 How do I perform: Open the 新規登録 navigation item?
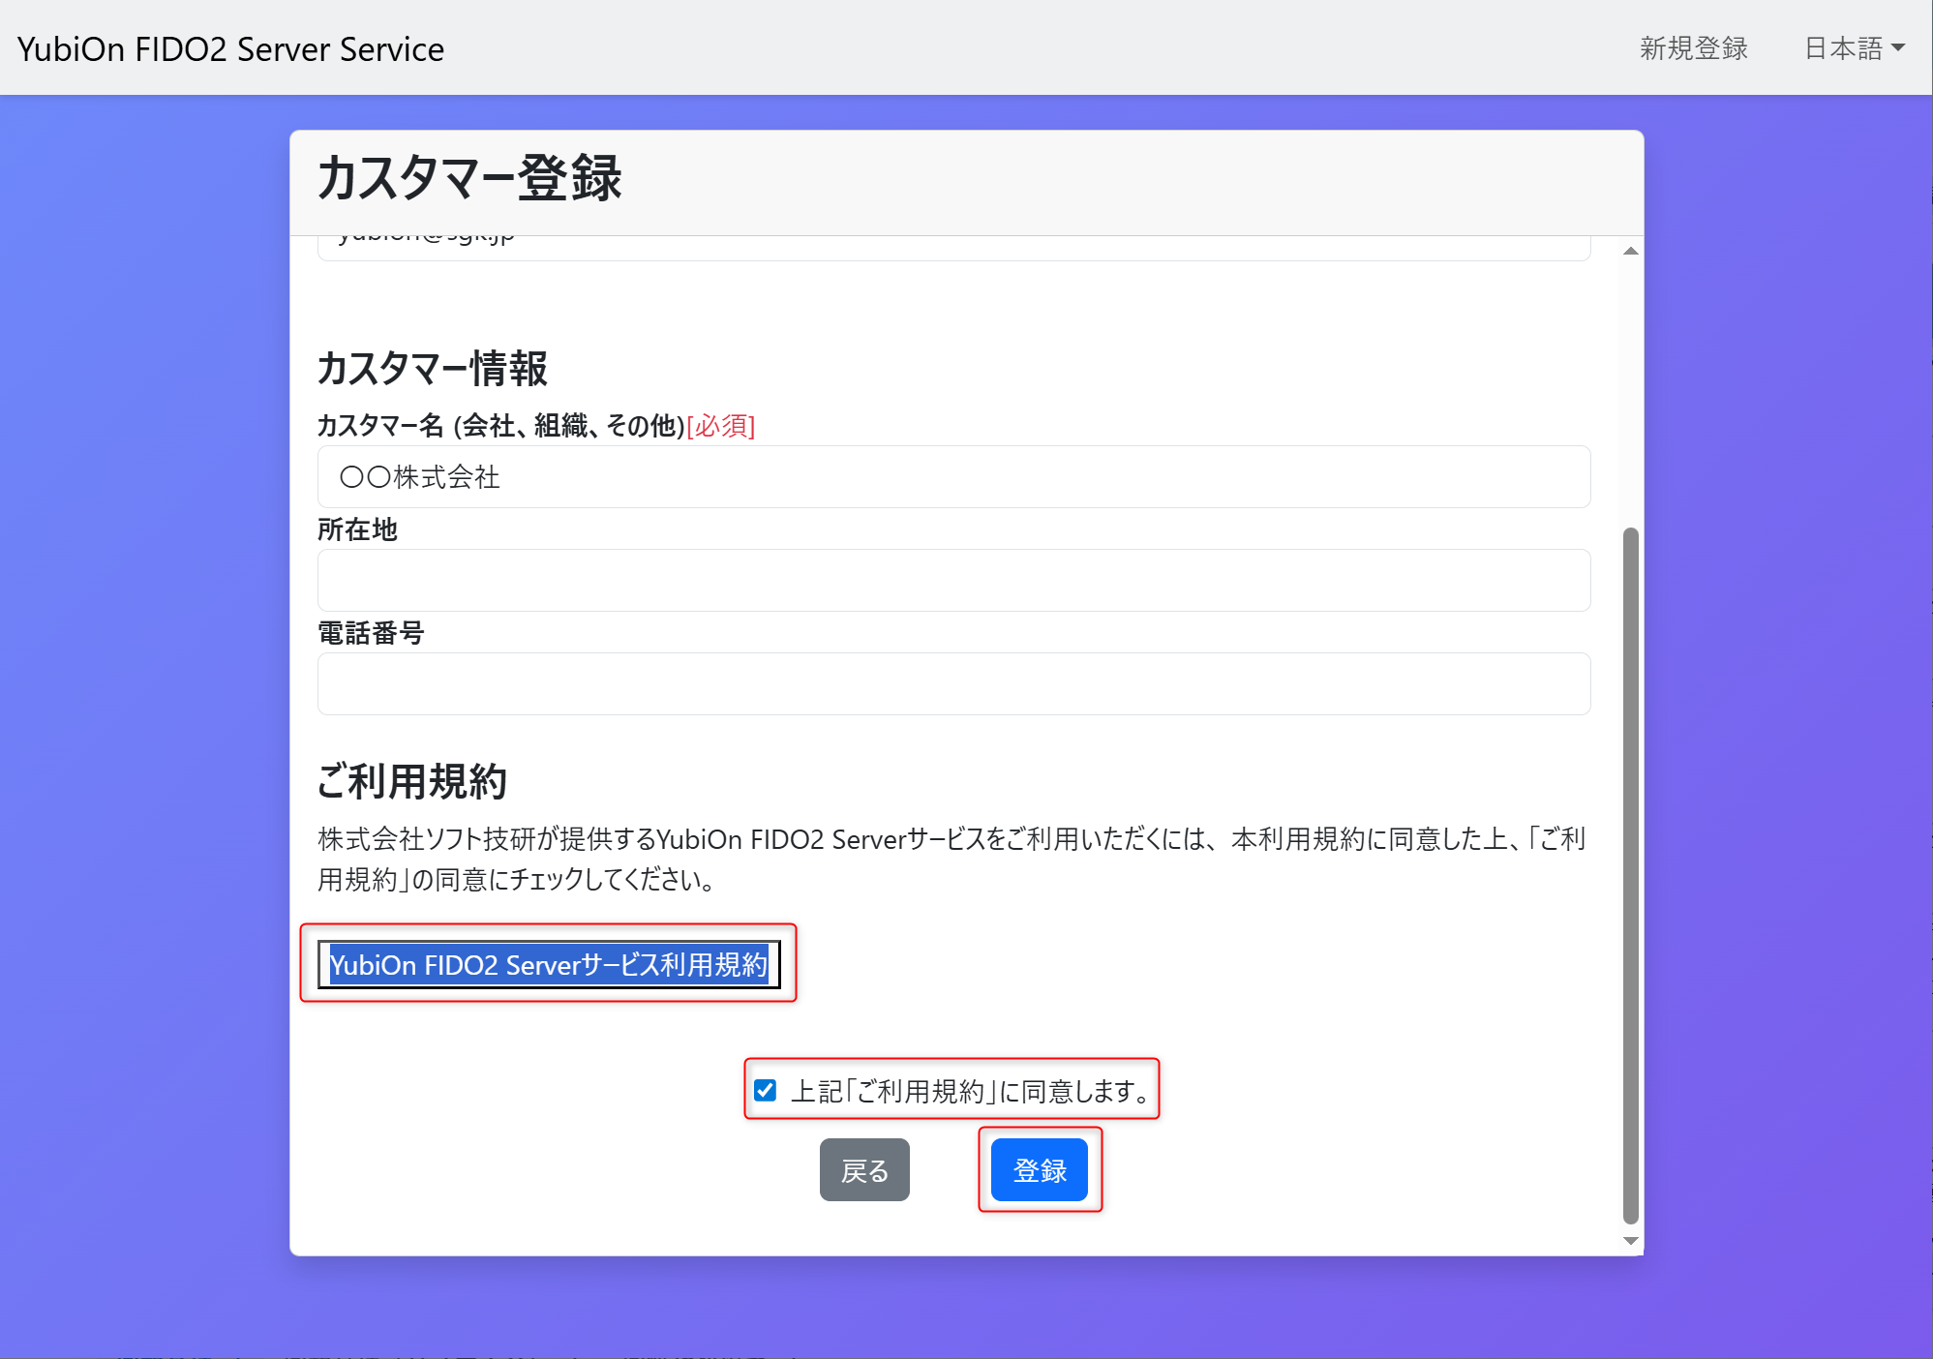pyautogui.click(x=1694, y=48)
